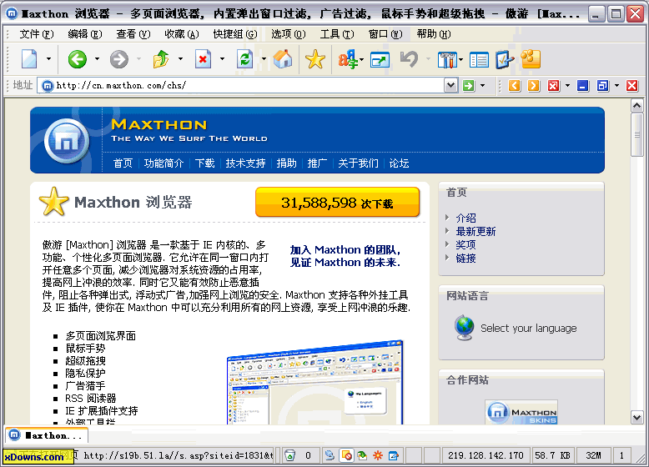Image resolution: width=649 pixels, height=467 pixels.
Task: Open the 最新更新 sidebar link
Action: [476, 231]
